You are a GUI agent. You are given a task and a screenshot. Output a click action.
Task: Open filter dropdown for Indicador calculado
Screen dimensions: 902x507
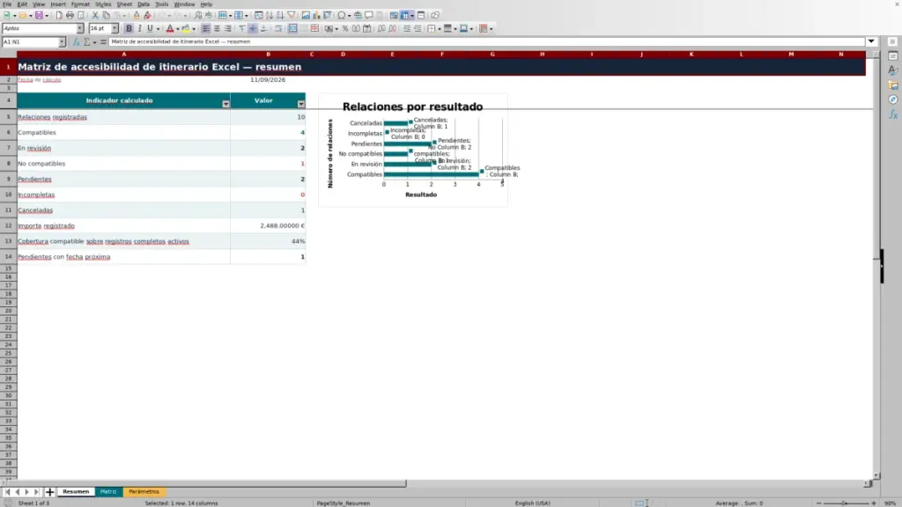pos(225,104)
